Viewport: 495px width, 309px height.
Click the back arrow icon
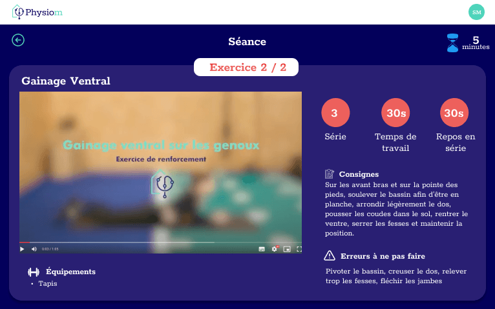18,40
